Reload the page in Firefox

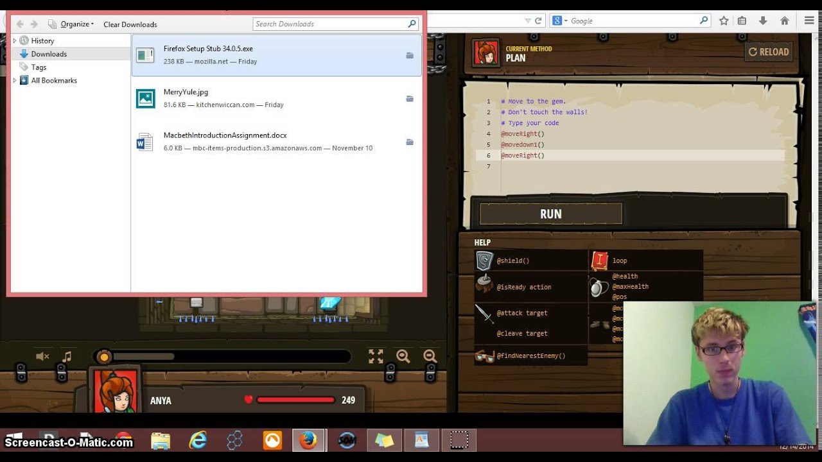(x=538, y=21)
